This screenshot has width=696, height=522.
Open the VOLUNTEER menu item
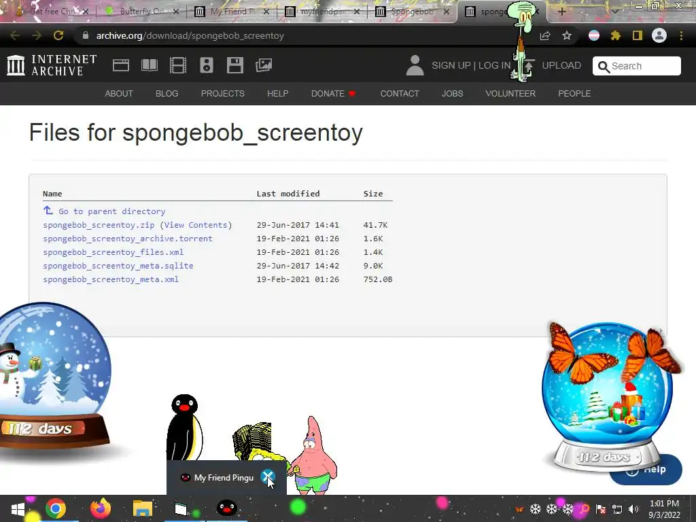coord(510,94)
